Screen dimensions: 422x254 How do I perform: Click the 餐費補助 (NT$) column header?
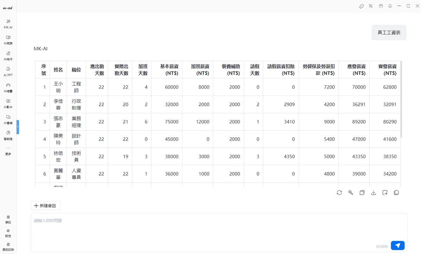pyautogui.click(x=229, y=70)
